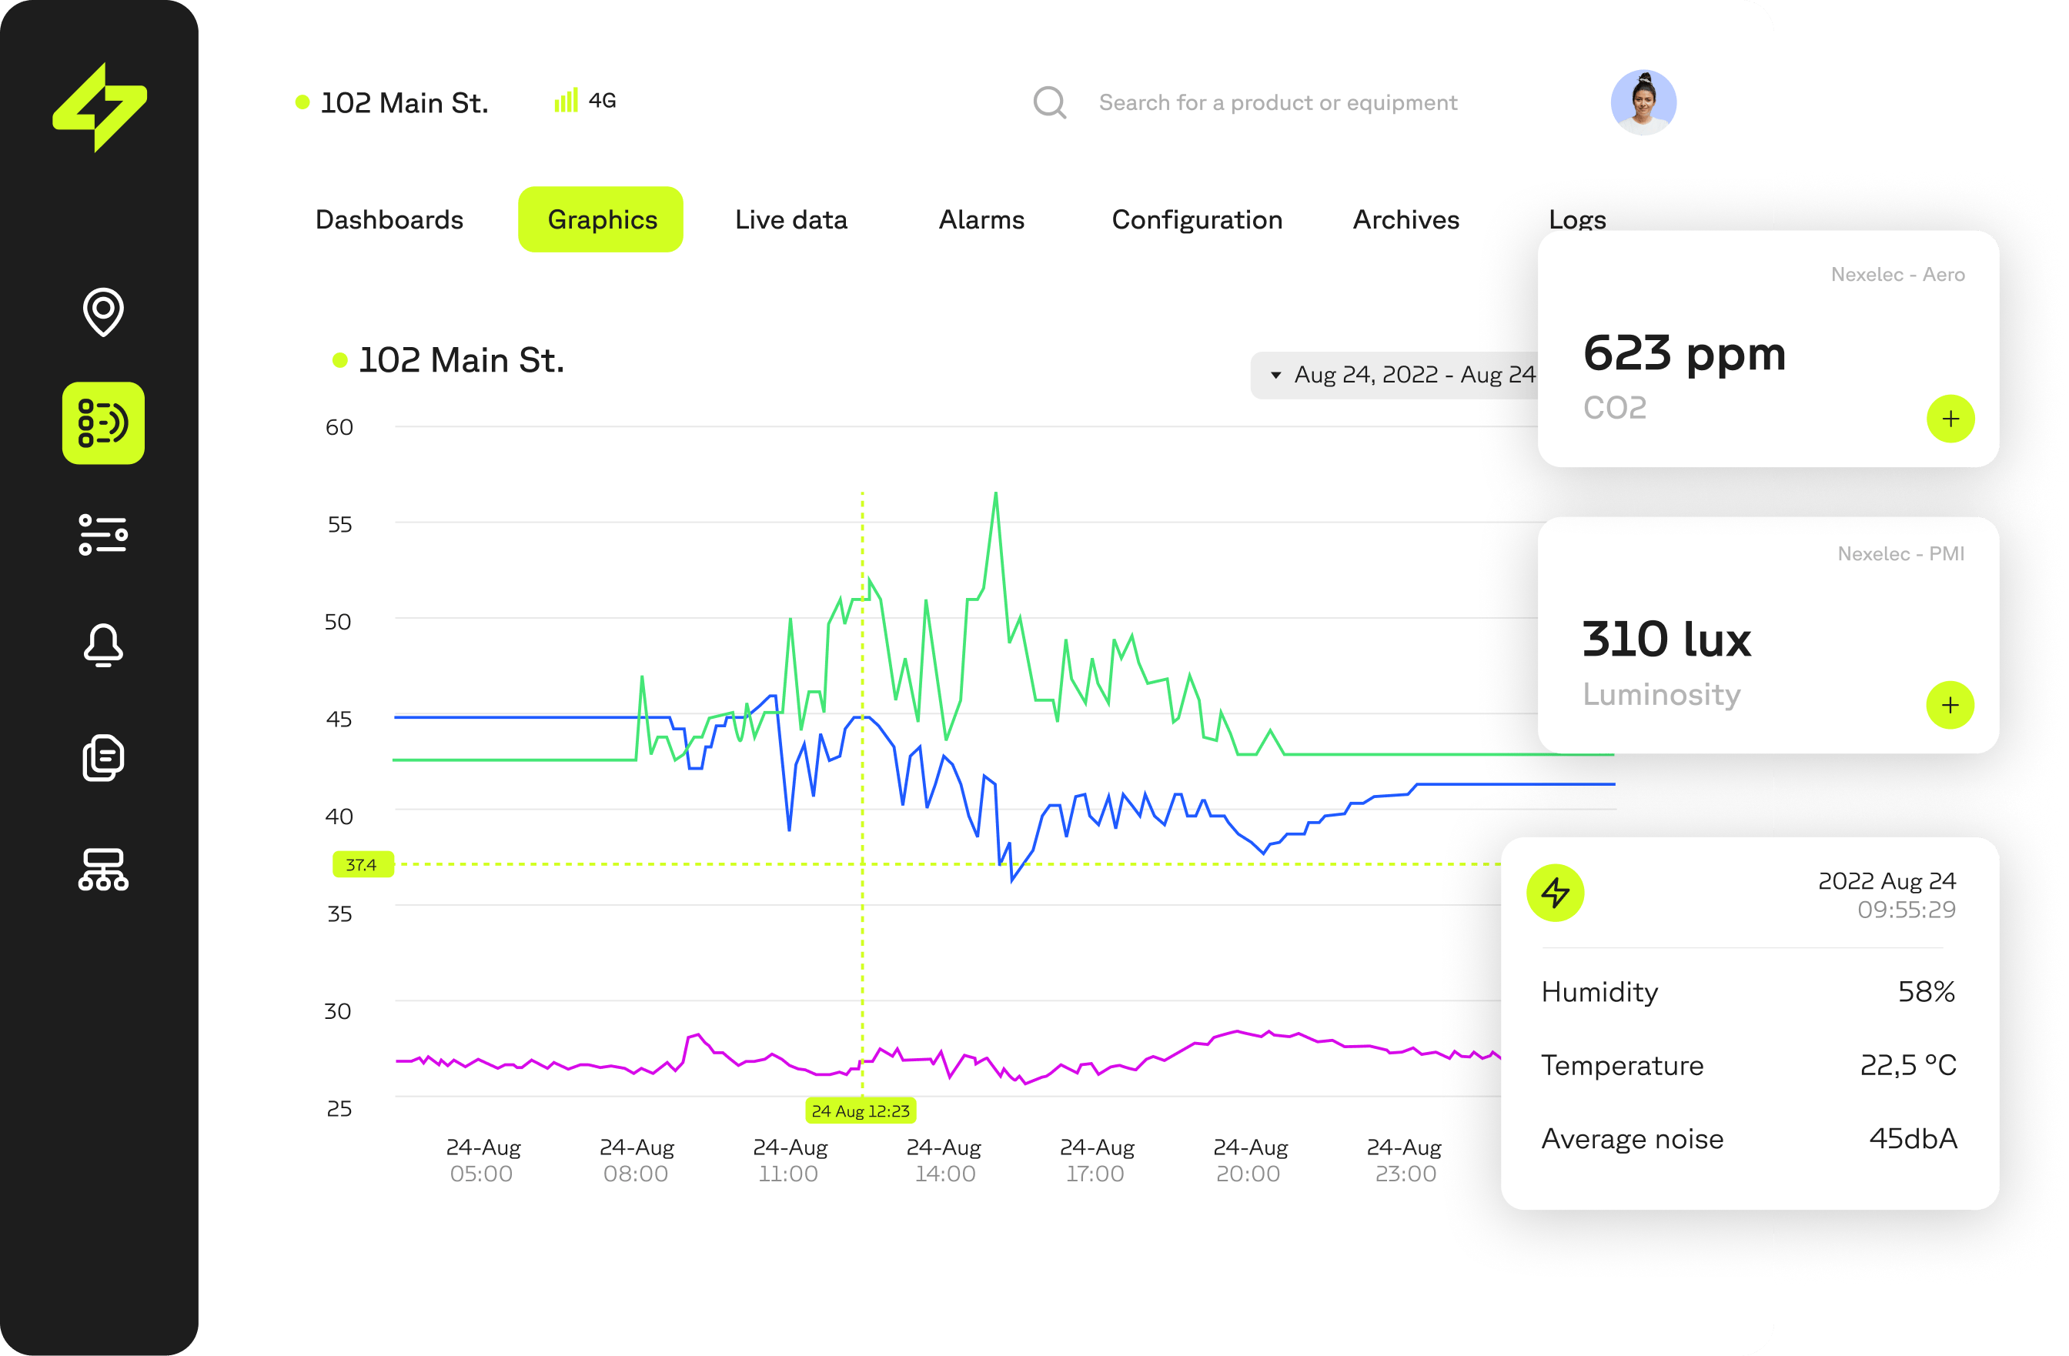
Task: Switch to the Live data tab
Action: click(790, 219)
